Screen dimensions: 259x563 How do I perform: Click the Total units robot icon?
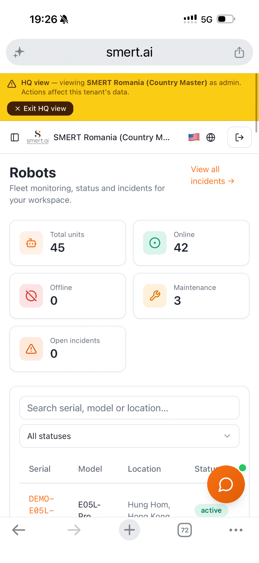(31, 243)
